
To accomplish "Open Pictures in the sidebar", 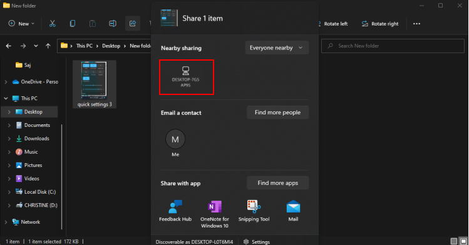I will (29, 166).
